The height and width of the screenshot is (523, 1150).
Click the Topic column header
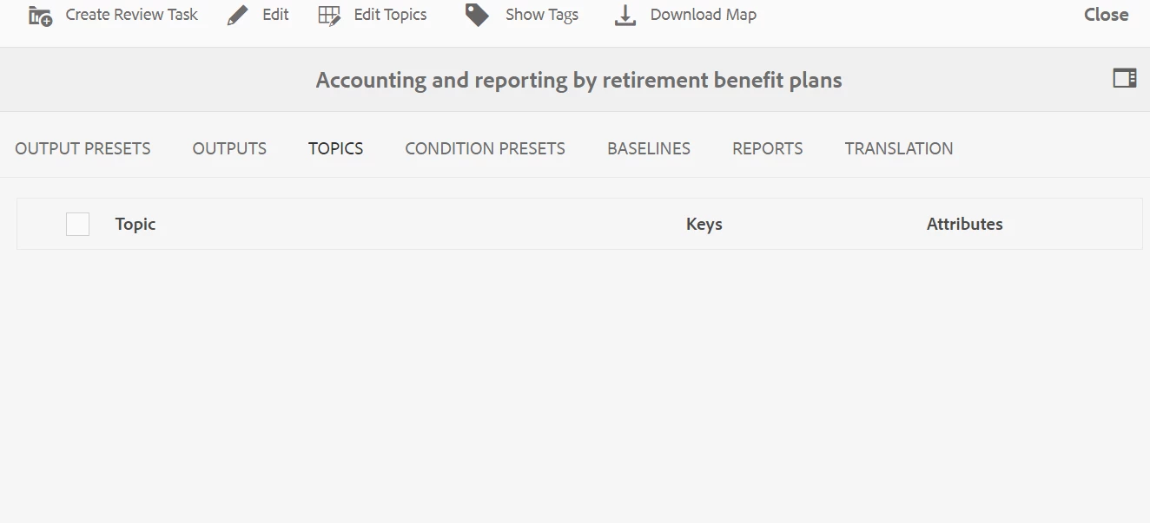(x=135, y=224)
